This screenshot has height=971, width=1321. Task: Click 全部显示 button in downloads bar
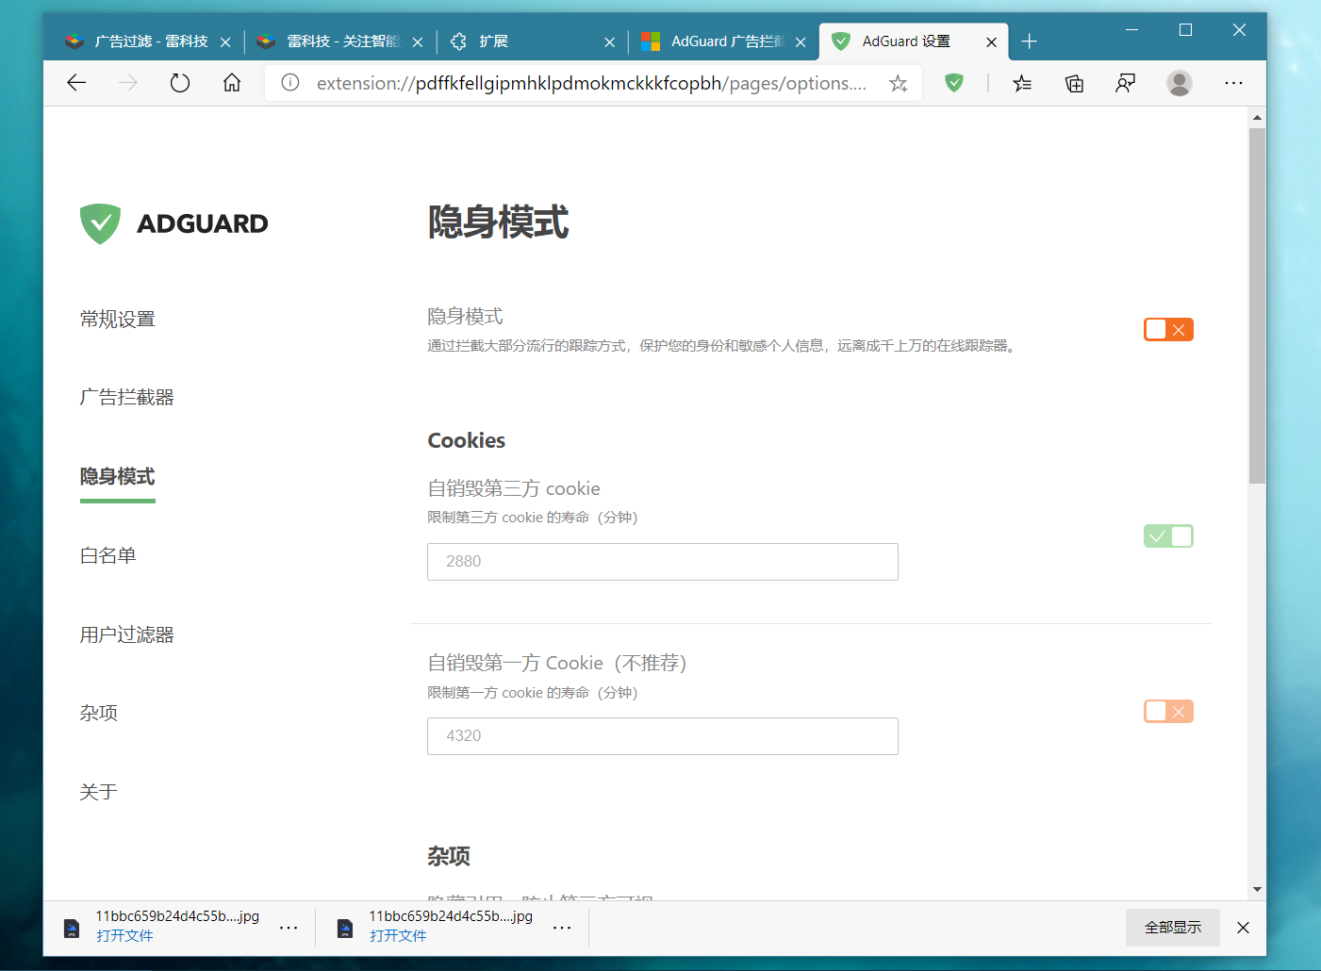point(1172,928)
